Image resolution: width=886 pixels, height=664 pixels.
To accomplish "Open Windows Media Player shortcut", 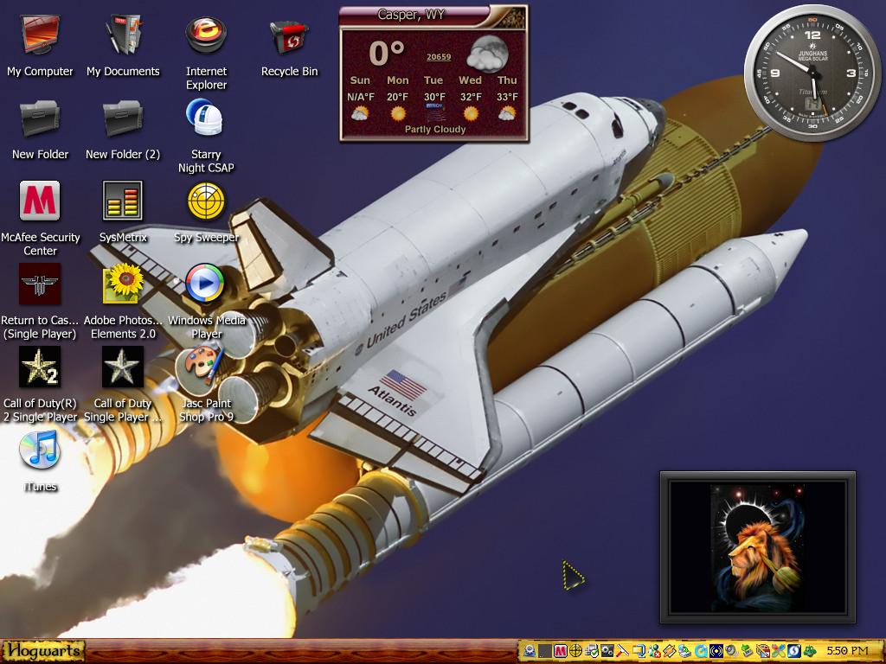I will (206, 302).
